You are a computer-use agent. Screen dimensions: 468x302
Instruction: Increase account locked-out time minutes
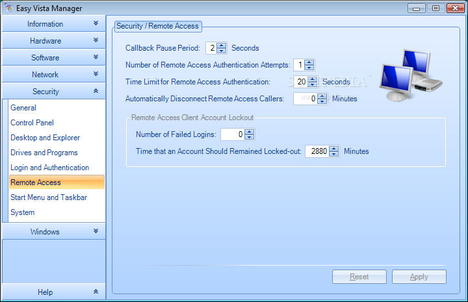(x=333, y=149)
